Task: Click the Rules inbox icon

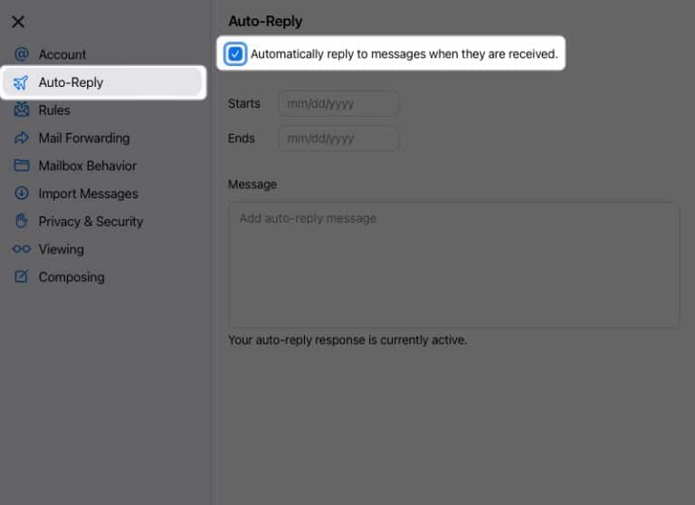Action: [22, 110]
